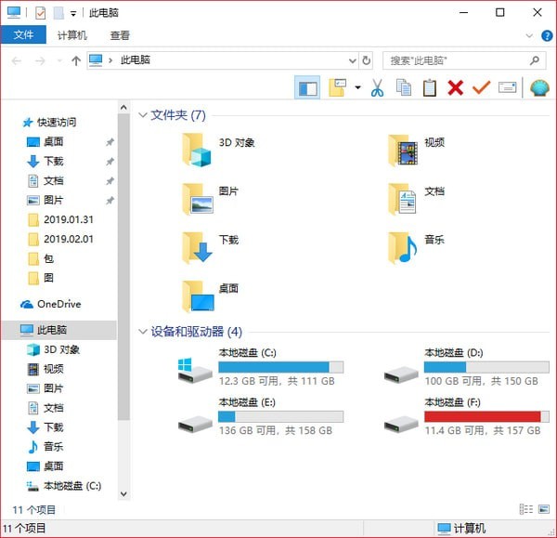
Task: Select OneDrive in the navigation pane
Action: (x=58, y=304)
